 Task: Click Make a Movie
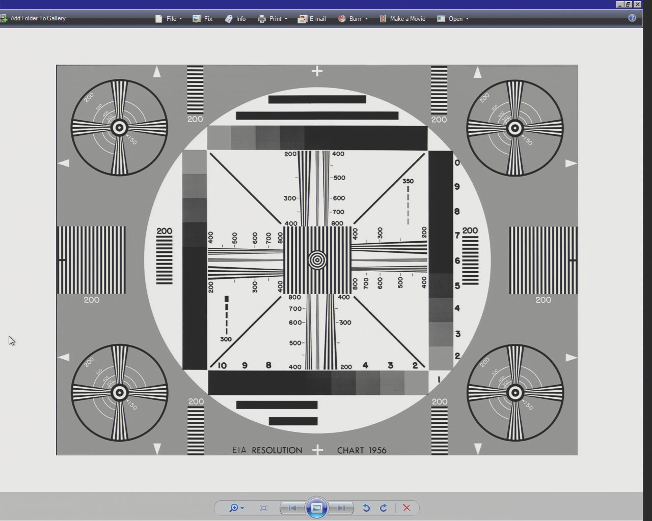pyautogui.click(x=402, y=19)
